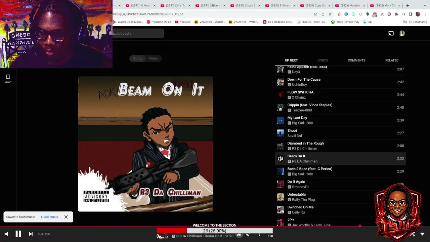Collapse the player page arrow
The image size is (430, 242).
(x=422, y=234)
